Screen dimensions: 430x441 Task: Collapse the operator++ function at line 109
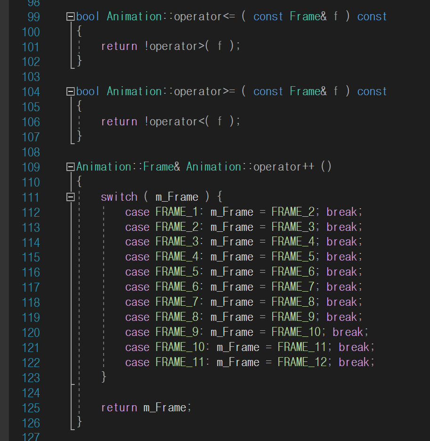[x=70, y=167]
